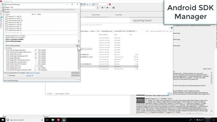Click the Task View taskbar icon
The image size is (217, 122).
[x=47, y=120]
